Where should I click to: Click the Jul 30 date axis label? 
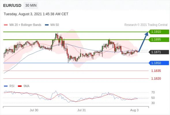[34, 110]
